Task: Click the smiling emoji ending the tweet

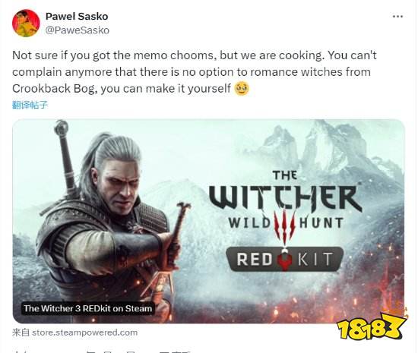Action: pos(241,89)
